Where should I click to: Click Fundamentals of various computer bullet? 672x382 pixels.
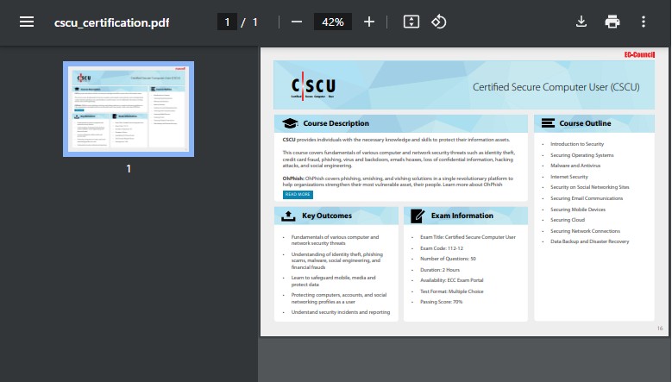[x=335, y=240]
